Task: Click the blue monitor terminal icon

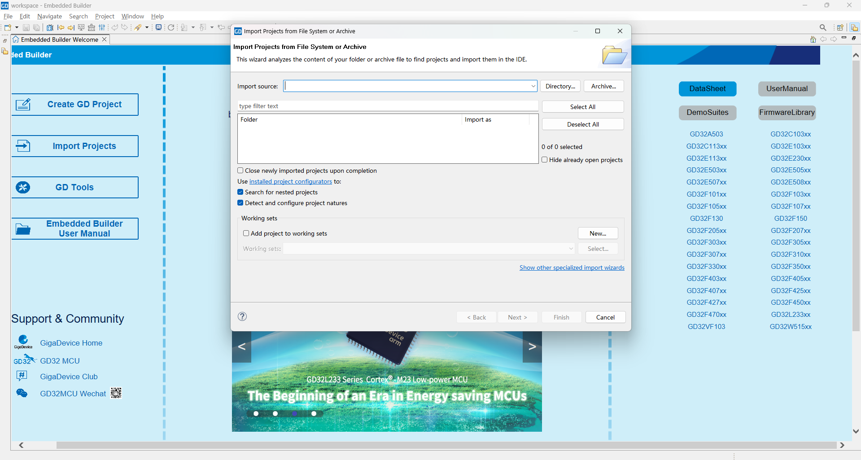Action: (158, 27)
